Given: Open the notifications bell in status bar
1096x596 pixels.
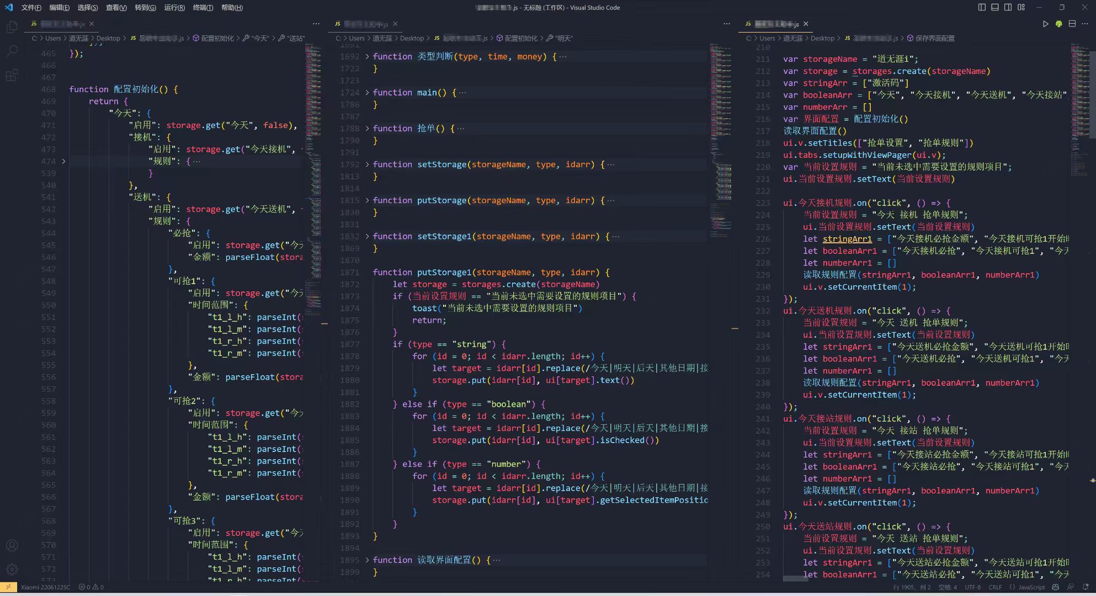Looking at the screenshot, I should tap(1085, 587).
